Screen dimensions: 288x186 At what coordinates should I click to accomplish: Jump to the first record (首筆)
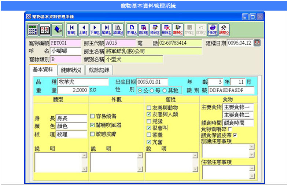click(71, 29)
